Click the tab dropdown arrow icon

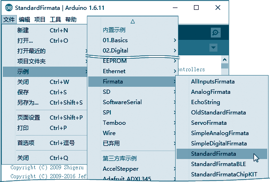pyautogui.click(x=213, y=47)
